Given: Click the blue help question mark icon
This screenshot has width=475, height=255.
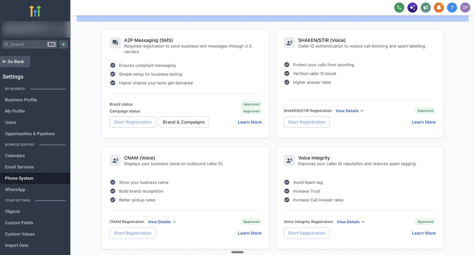Looking at the screenshot, I should tap(452, 7).
